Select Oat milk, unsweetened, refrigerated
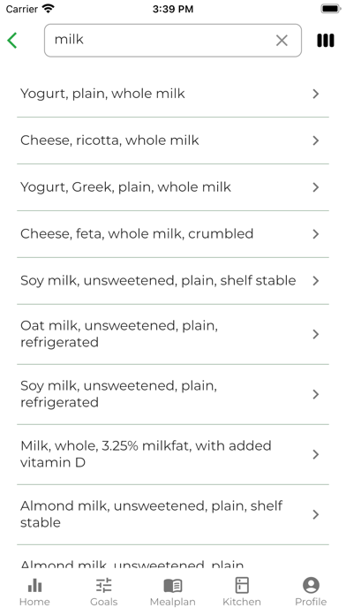The width and height of the screenshot is (346, 615). (x=173, y=334)
